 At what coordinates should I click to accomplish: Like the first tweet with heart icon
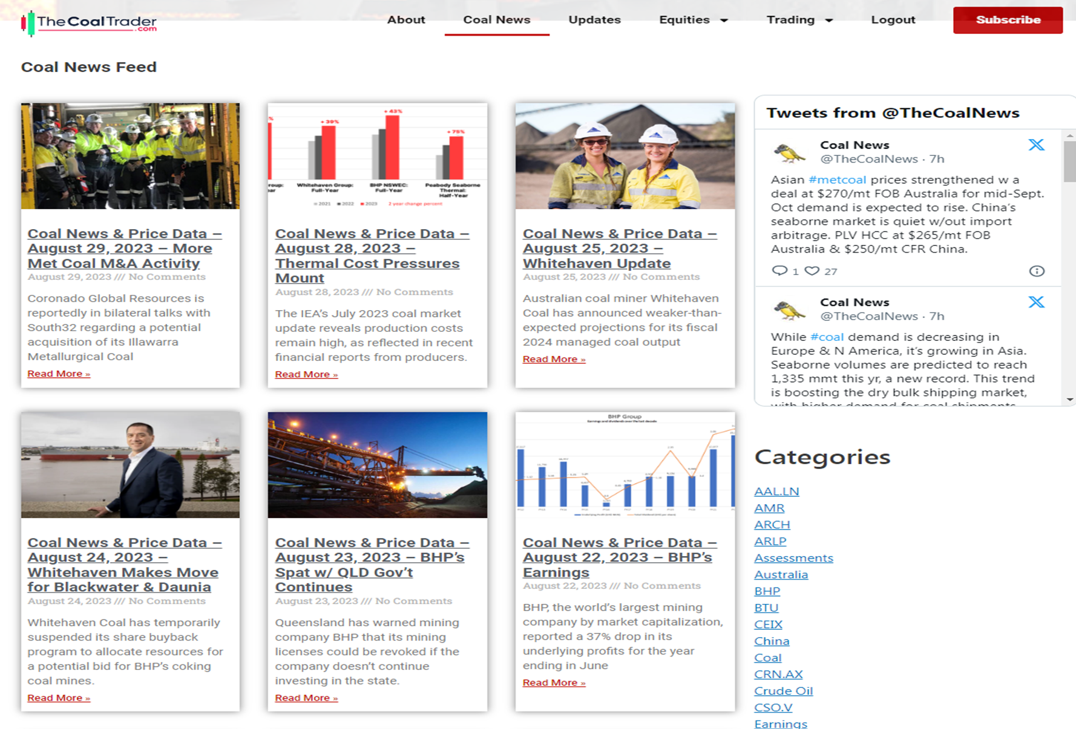coord(812,271)
